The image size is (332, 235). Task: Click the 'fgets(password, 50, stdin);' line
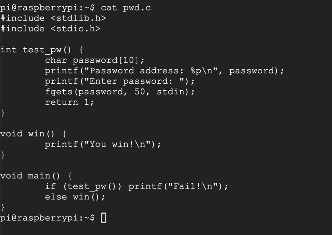(x=120, y=92)
